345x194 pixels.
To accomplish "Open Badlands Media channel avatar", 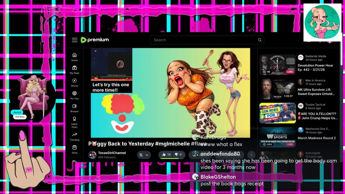I will pos(301,57).
